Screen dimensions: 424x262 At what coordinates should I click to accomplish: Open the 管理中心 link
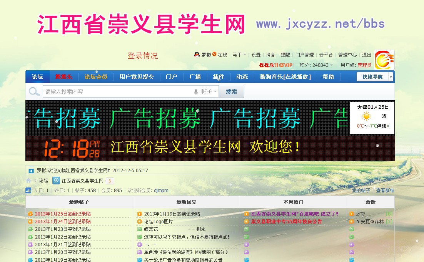[x=347, y=55]
